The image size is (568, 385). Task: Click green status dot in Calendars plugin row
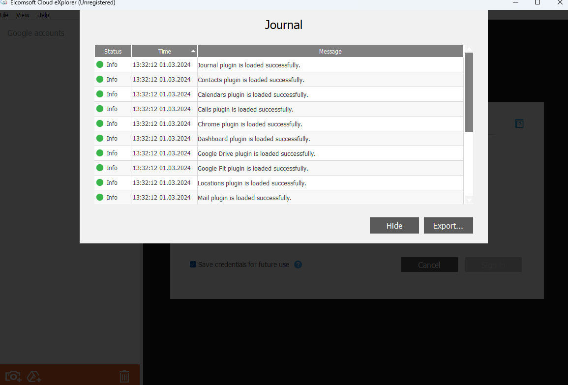coord(100,94)
